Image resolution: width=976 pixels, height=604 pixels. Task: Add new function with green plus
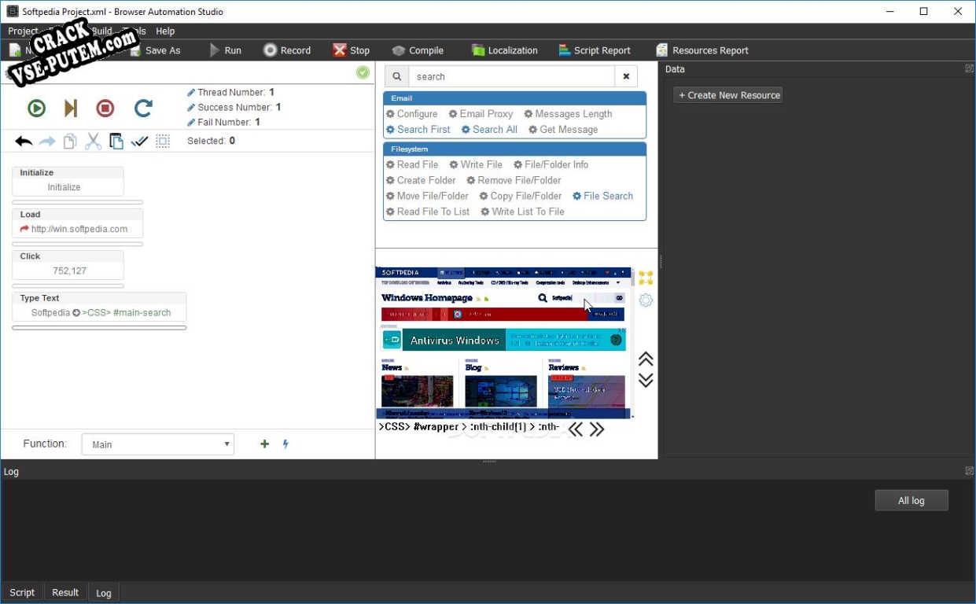coord(264,444)
